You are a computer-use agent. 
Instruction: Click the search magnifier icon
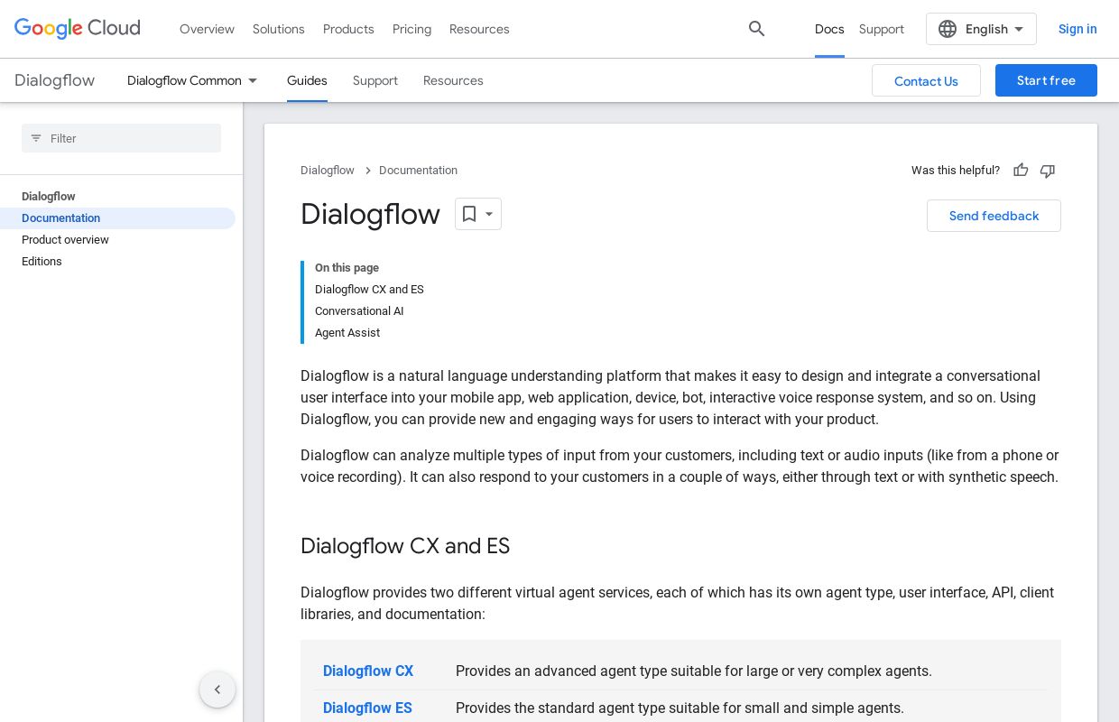pyautogui.click(x=757, y=29)
